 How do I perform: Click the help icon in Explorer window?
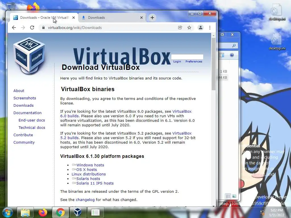[232, 55]
